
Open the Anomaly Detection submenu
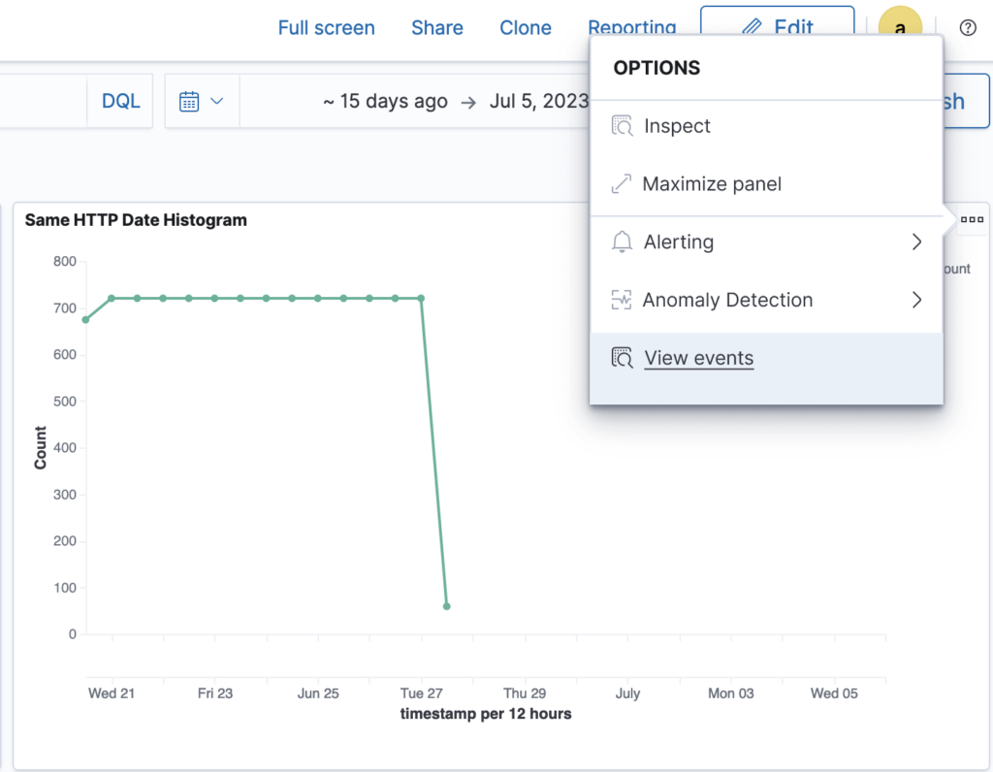pos(766,300)
